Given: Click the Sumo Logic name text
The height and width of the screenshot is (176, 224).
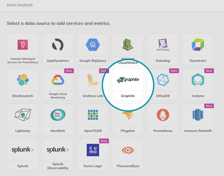Looking at the screenshot, I should pyautogui.click(x=93, y=166).
